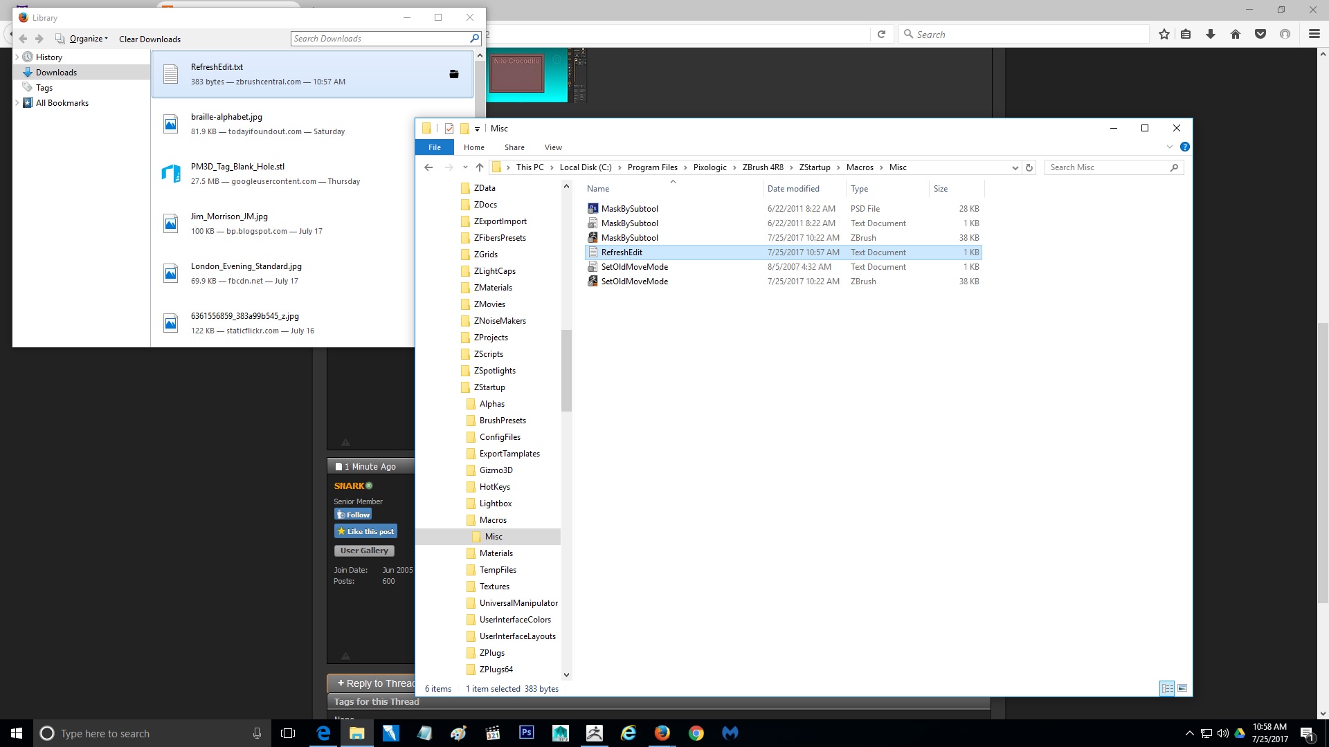The height and width of the screenshot is (747, 1329).
Task: Reload page in Firefox address bar
Action: (881, 35)
